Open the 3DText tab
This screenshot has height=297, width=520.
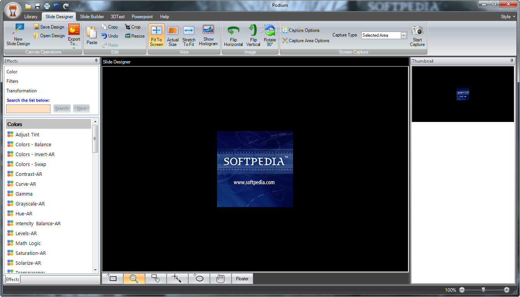point(118,17)
